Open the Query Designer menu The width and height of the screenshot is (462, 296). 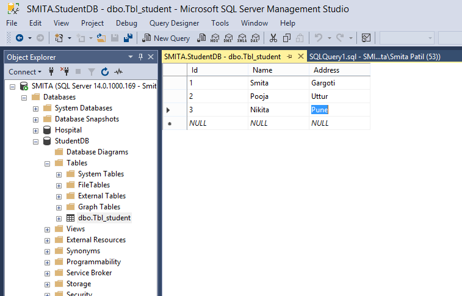[x=174, y=23]
